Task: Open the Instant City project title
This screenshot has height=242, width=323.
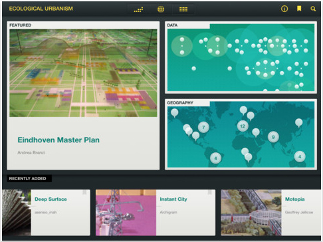Action: click(x=173, y=199)
